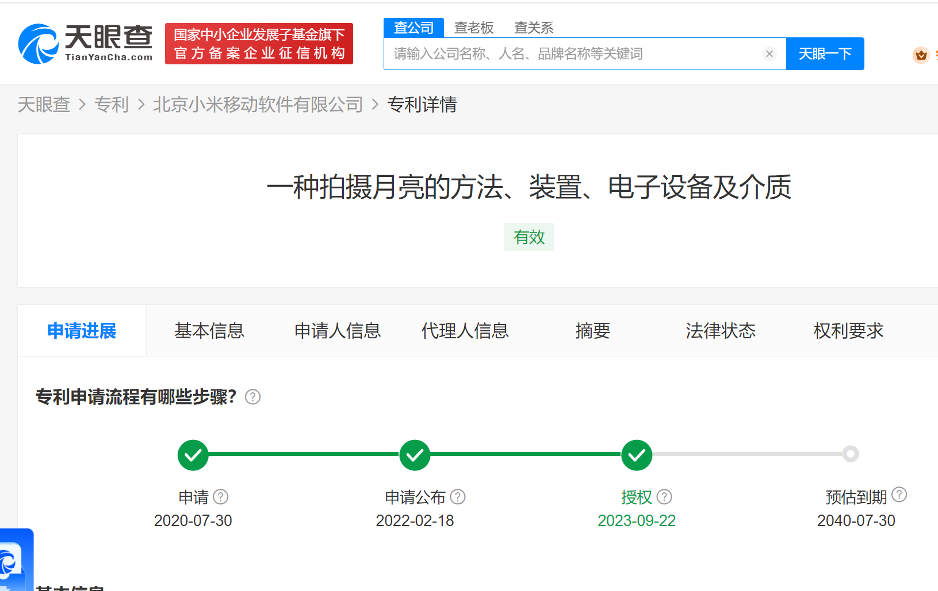Go to 天眼查 breadcrumb home
The image size is (938, 591).
44,105
